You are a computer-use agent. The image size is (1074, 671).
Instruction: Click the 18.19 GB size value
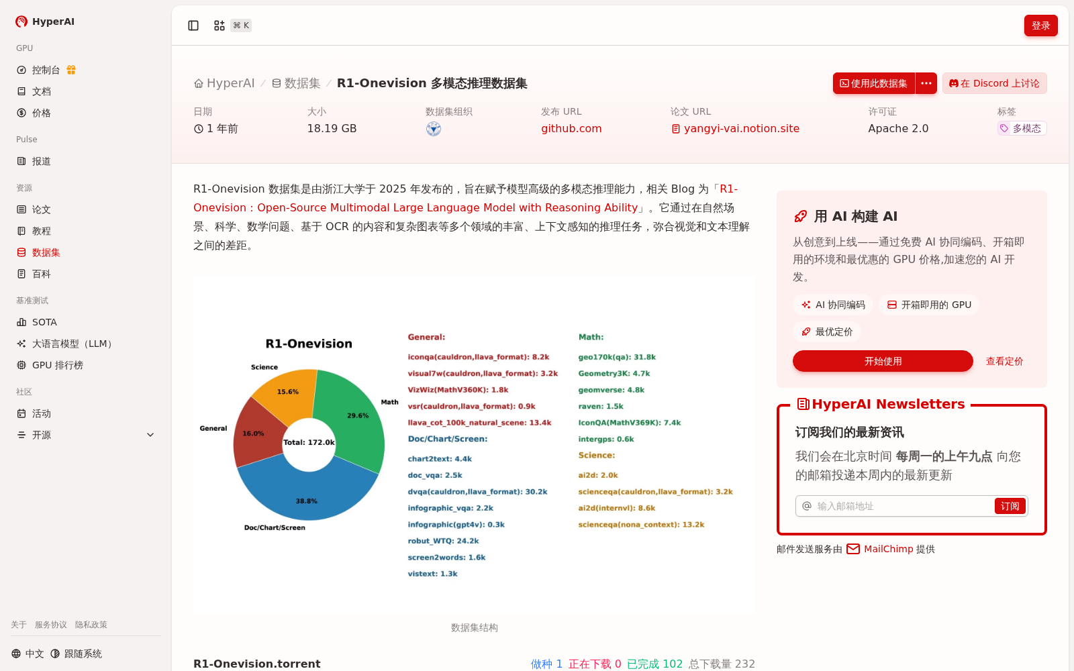point(332,128)
